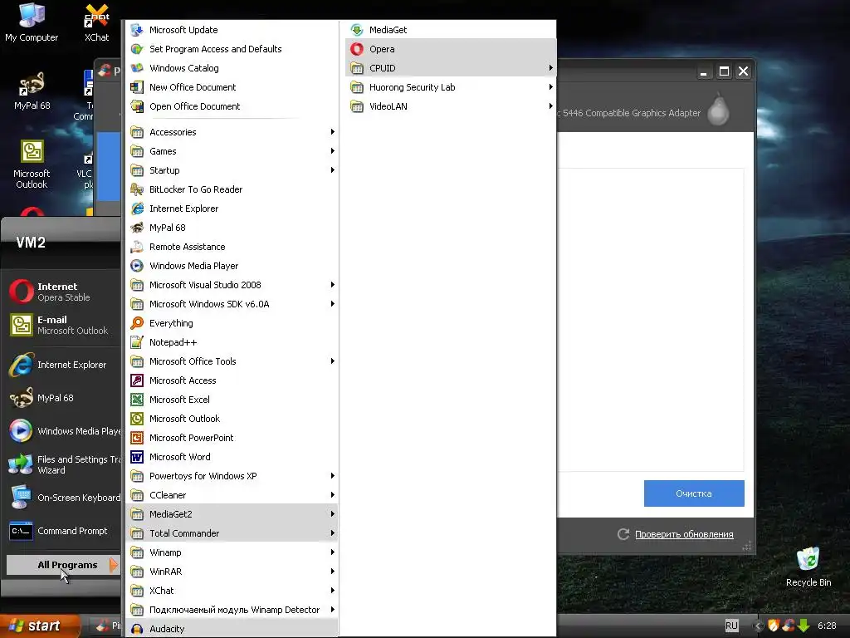Open the WinRAR folder entry
The width and height of the screenshot is (850, 638).
[232, 572]
